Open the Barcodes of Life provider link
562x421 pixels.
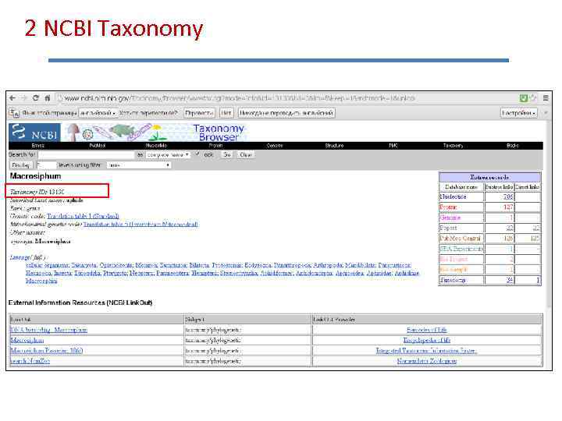coord(427,330)
